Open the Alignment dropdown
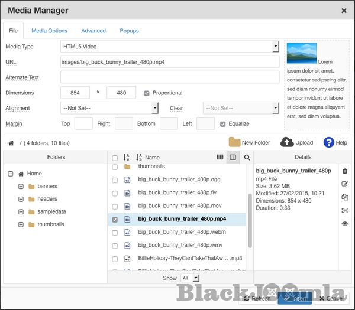 109,108
